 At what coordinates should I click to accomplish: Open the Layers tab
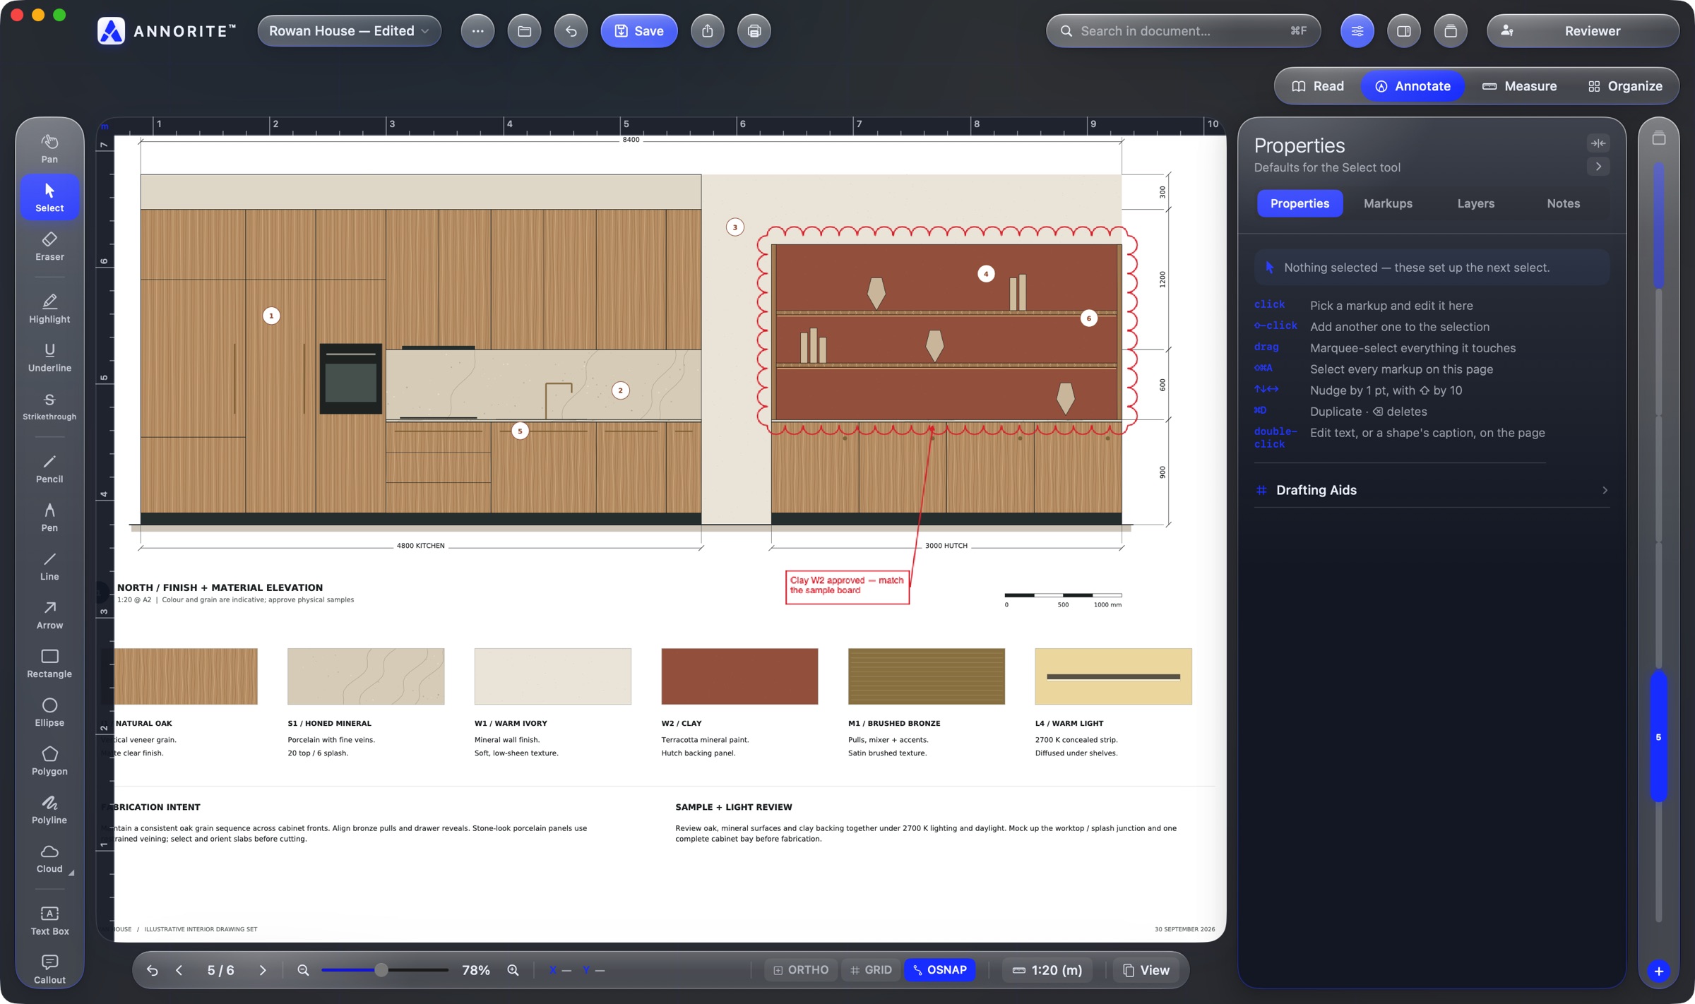pyautogui.click(x=1475, y=203)
